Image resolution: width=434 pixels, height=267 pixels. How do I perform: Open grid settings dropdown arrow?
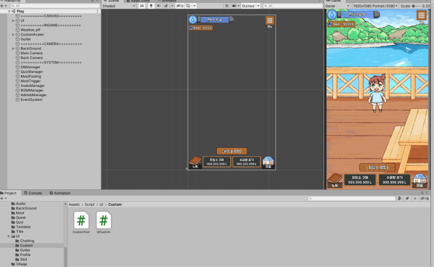(195, 6)
